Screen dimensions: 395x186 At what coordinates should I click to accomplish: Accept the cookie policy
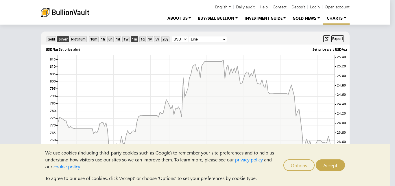330,165
